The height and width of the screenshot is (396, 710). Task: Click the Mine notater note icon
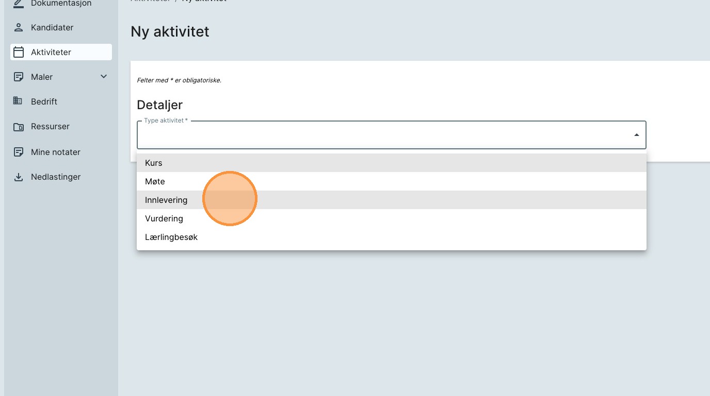[x=19, y=152]
